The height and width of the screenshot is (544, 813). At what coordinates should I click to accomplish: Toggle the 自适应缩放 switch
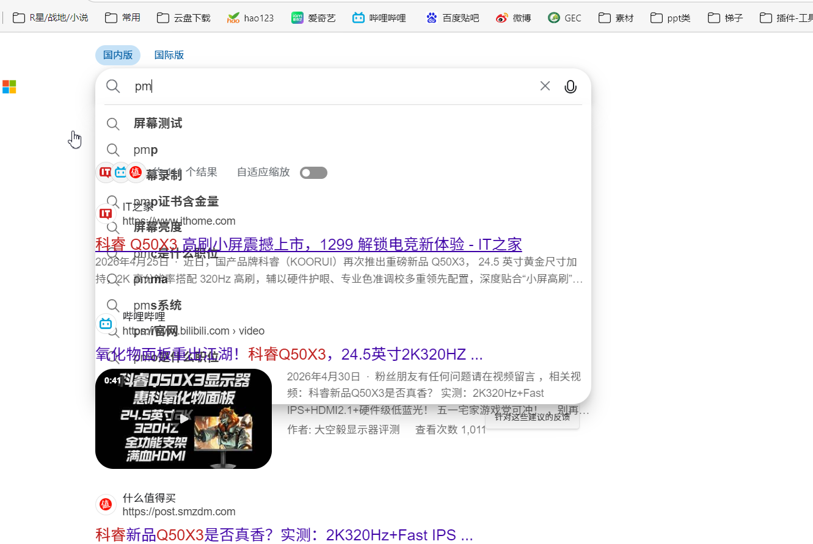[x=313, y=173]
